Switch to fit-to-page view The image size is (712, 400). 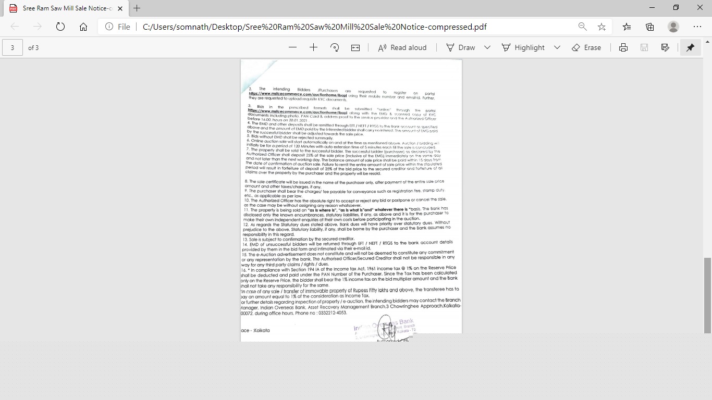(x=355, y=47)
